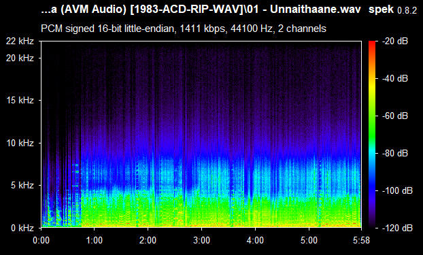Click the 4:00 time axis marker

[x=255, y=240]
